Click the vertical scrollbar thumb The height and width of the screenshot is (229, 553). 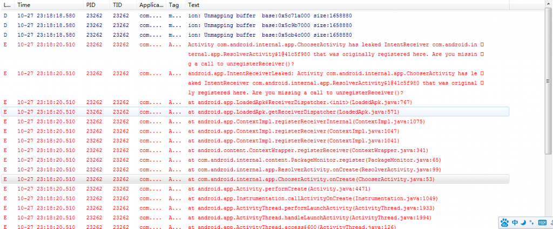549,81
